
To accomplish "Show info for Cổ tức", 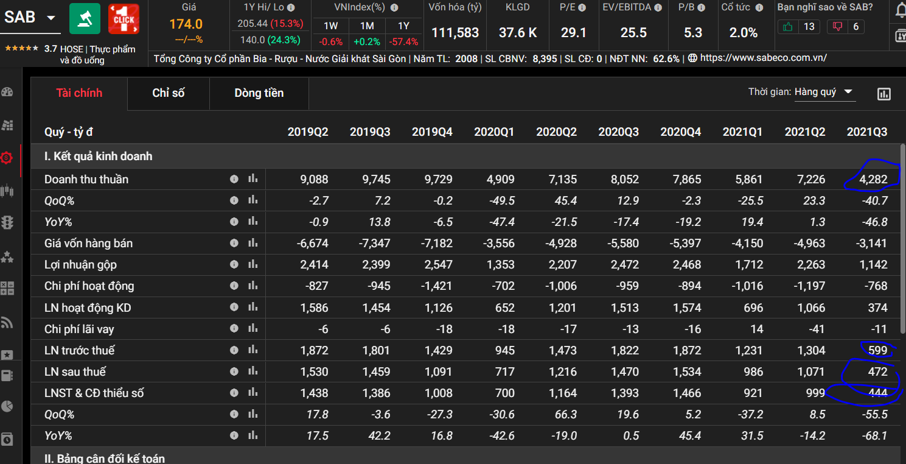I will 761,8.
